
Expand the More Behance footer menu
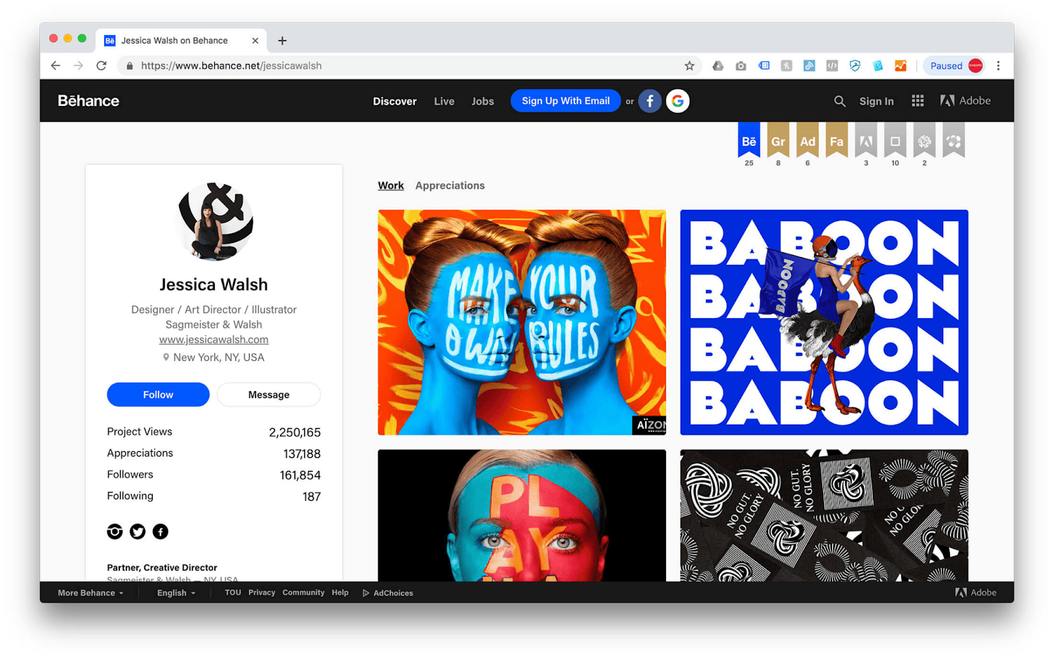[90, 593]
